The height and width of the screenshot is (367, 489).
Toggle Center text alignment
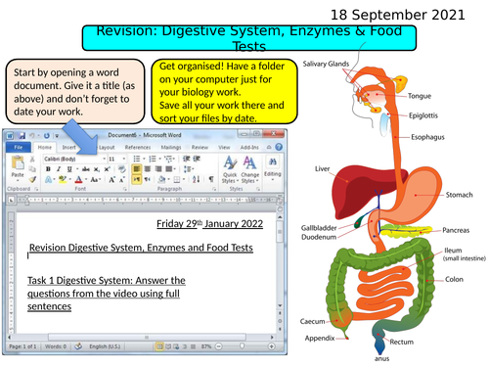coord(148,168)
